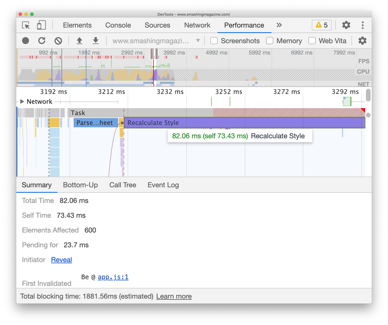Open the Call Tree tab

123,185
